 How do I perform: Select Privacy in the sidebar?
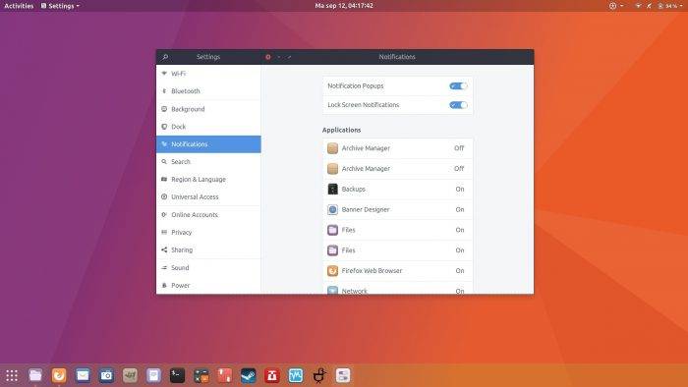(x=208, y=232)
